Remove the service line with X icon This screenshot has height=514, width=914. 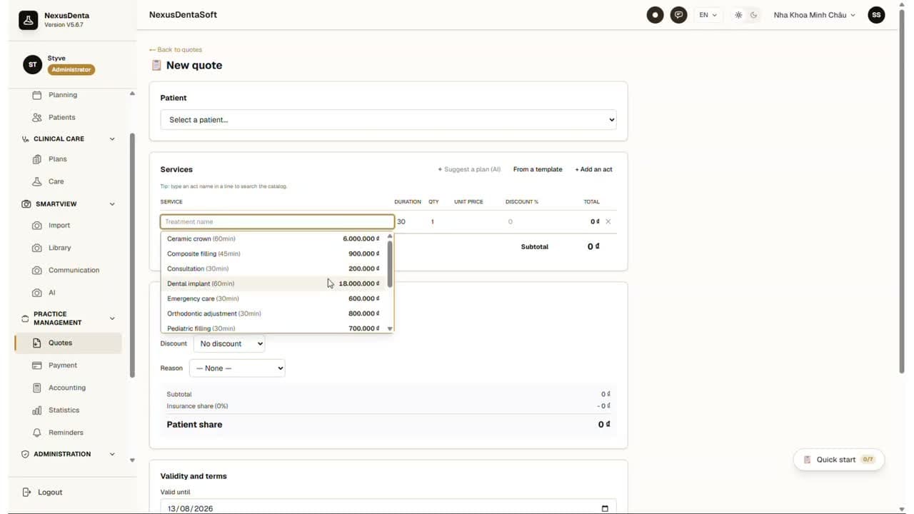tap(608, 221)
